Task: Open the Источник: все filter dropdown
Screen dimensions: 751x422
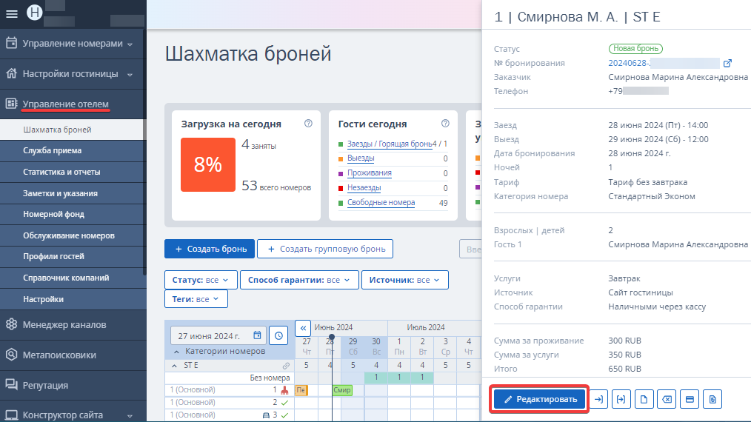Action: 404,280
